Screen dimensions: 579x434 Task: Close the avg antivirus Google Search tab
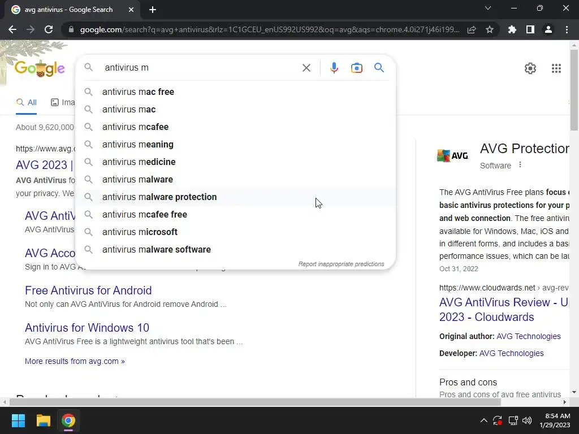click(131, 10)
